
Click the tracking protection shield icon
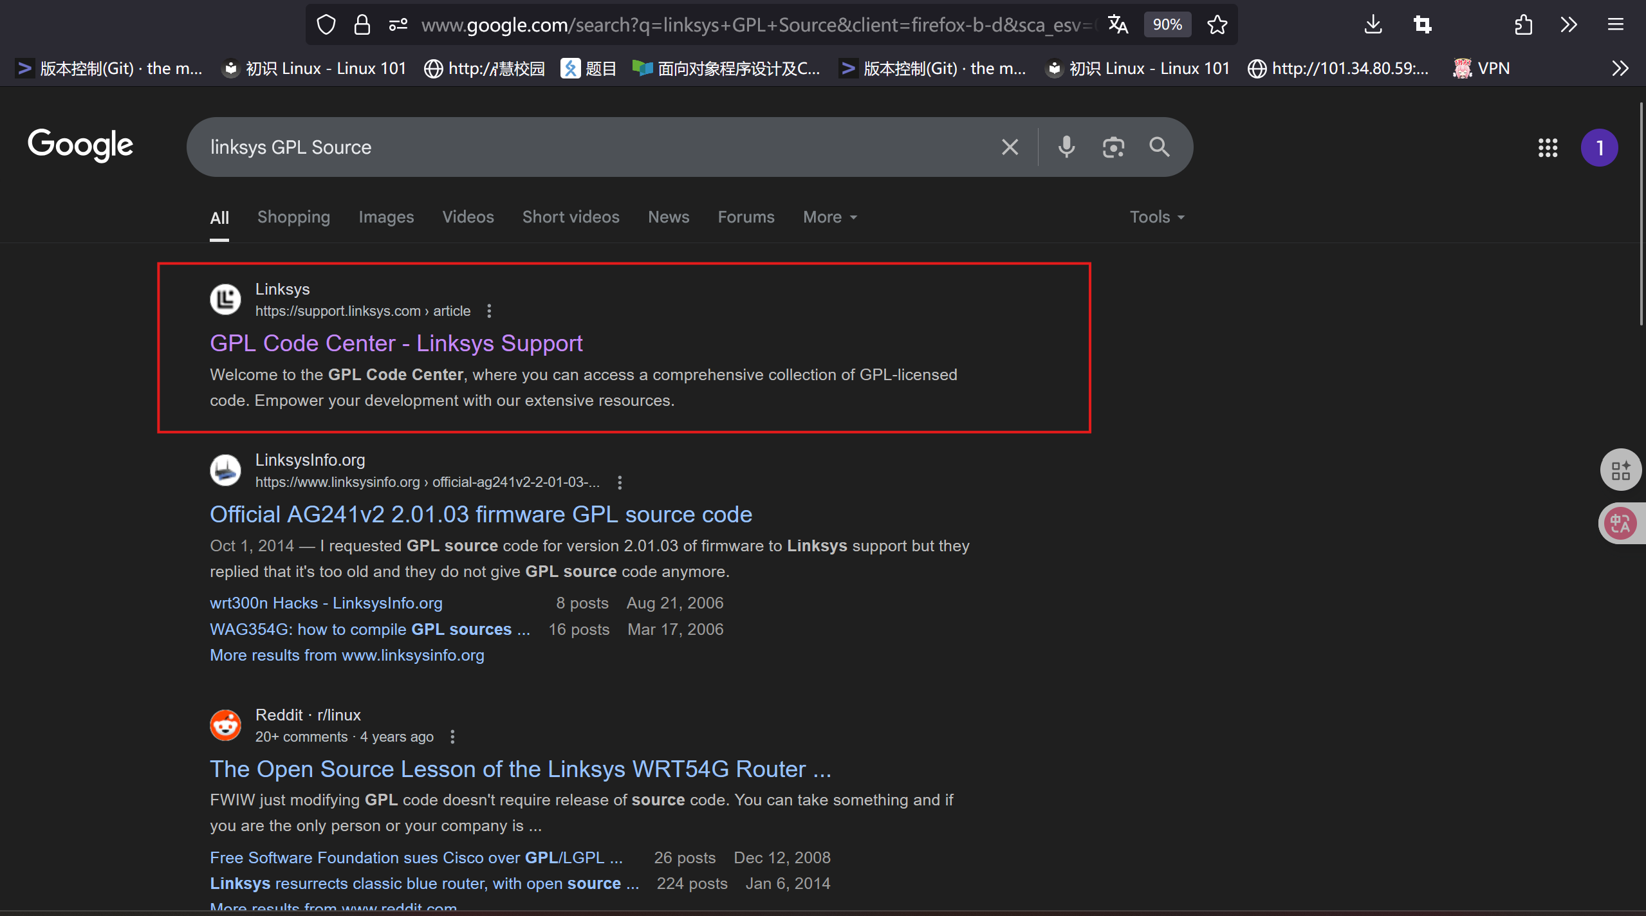[326, 25]
